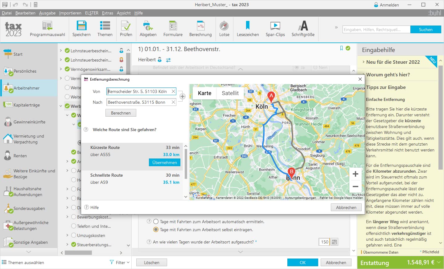Expand the Erstattung amount chevron
This screenshot has width=444, height=269.
coord(439,262)
